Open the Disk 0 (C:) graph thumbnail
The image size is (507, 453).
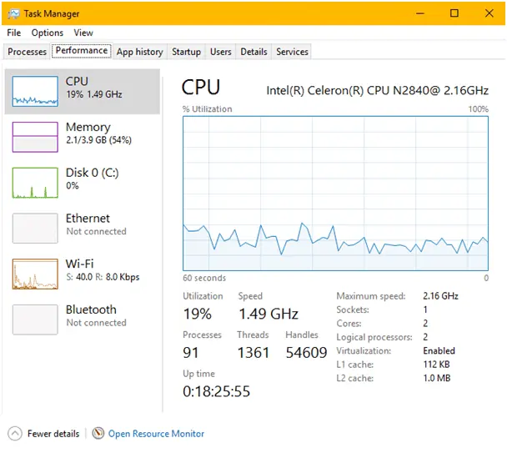tap(35, 182)
